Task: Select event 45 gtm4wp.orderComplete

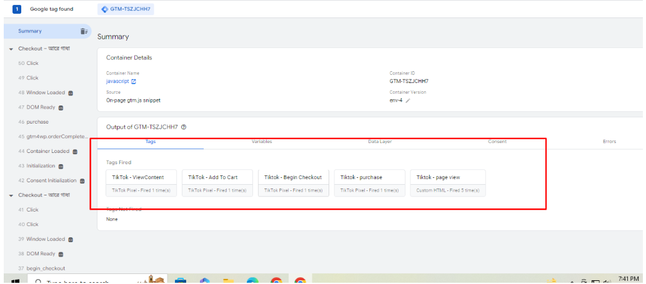Action: tap(54, 137)
